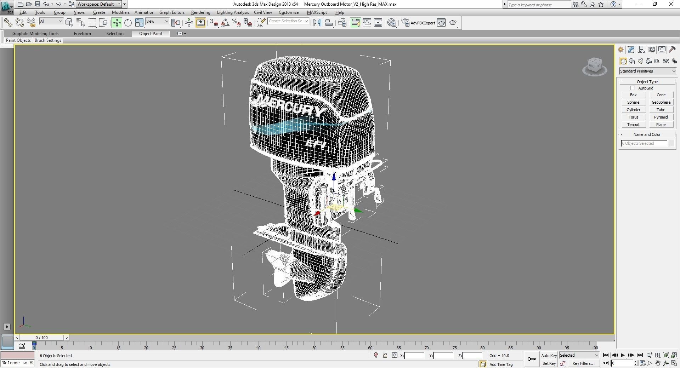
Task: Activate the Select and Link tool
Action: click(8, 23)
